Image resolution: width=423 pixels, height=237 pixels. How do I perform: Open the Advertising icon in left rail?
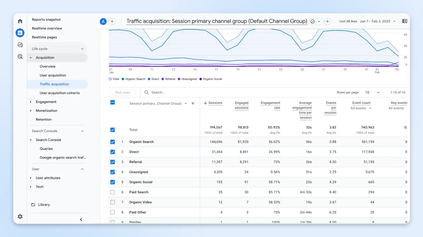tap(20, 56)
